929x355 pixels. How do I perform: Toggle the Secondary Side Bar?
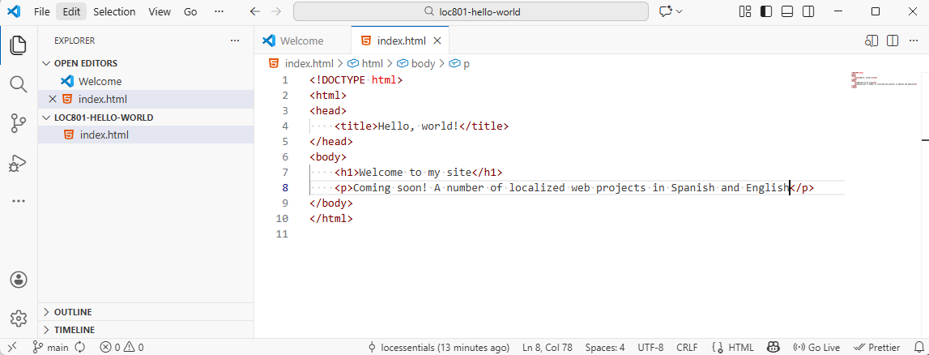coord(808,11)
